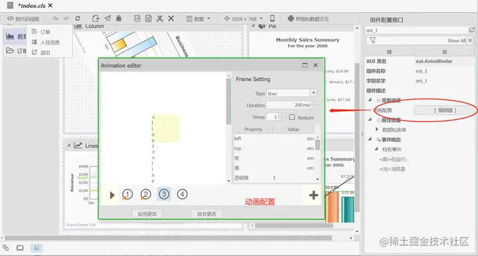The image size is (478, 256).
Task: Click the filter funnel icon in config panel
Action: click(x=372, y=40)
